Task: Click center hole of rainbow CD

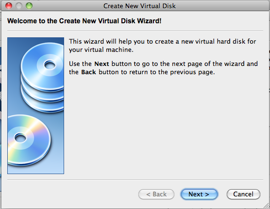Action: click(x=20, y=138)
